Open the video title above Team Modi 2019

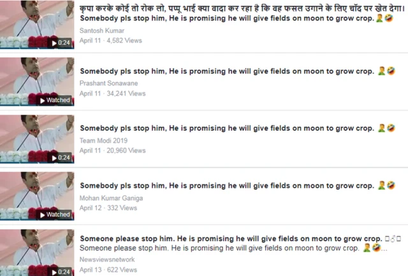pyautogui.click(x=227, y=128)
